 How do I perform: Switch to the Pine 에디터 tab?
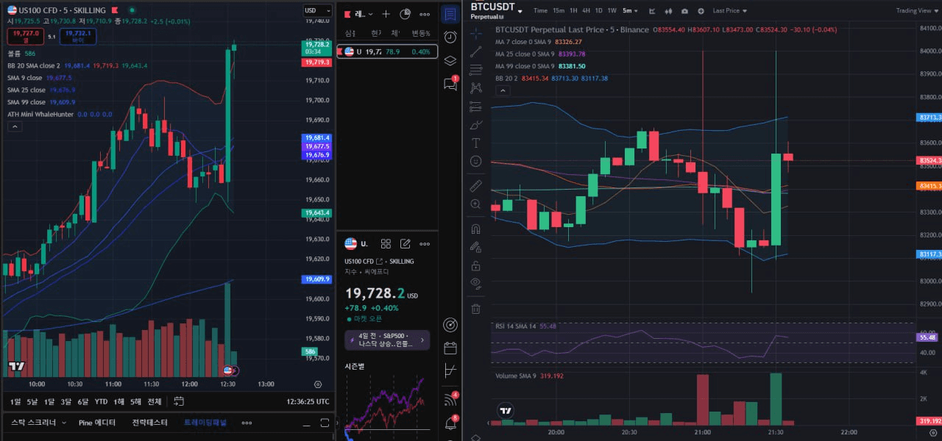(x=97, y=423)
